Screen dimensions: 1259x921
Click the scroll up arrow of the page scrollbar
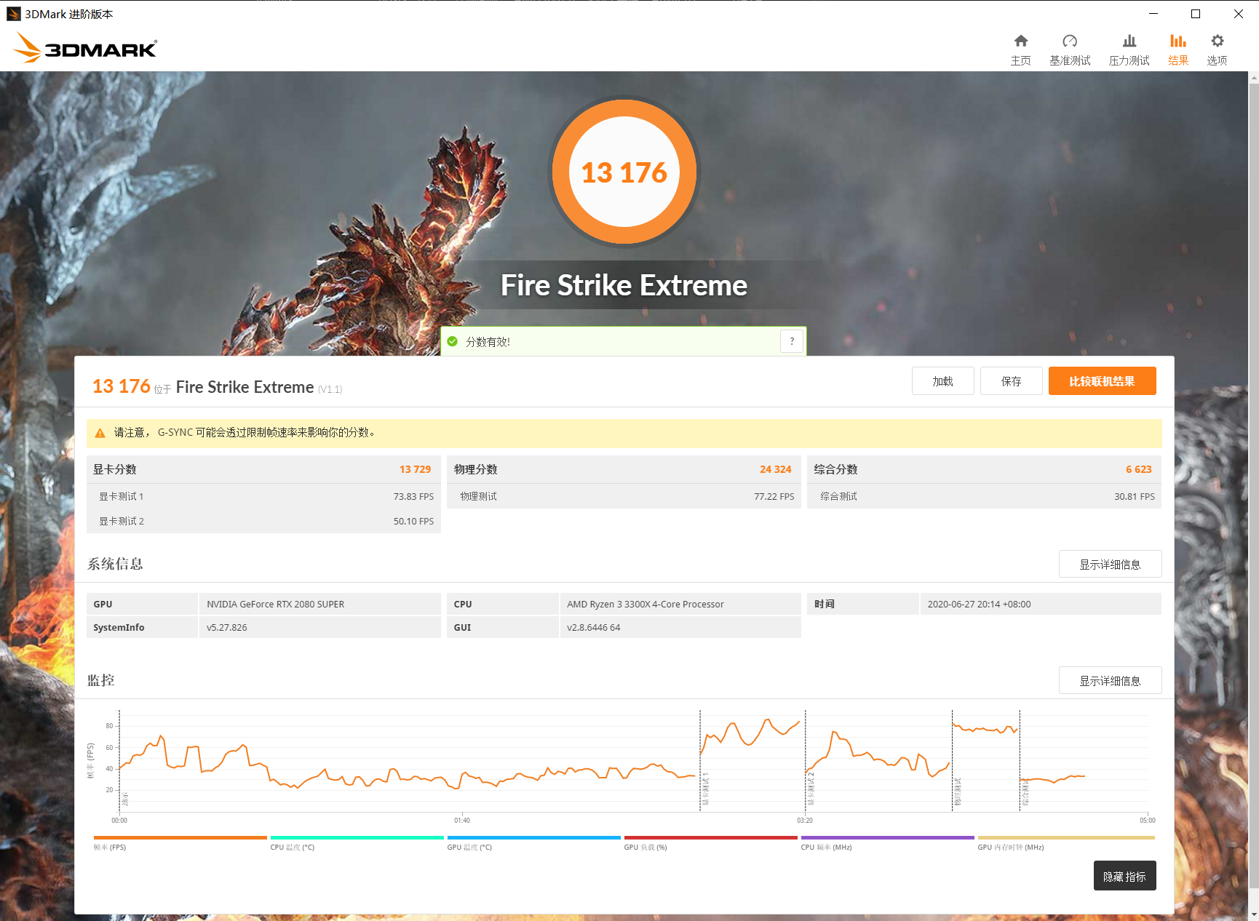(1253, 77)
